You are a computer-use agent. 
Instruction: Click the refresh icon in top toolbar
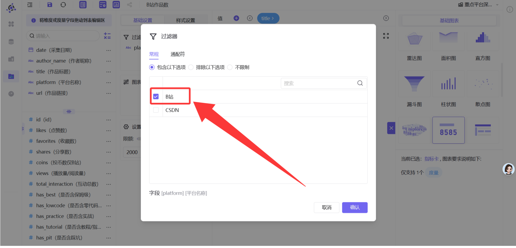pos(63,5)
